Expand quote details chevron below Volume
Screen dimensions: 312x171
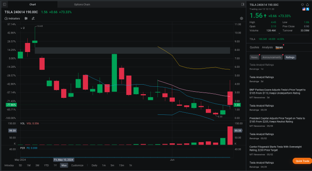click(279, 33)
